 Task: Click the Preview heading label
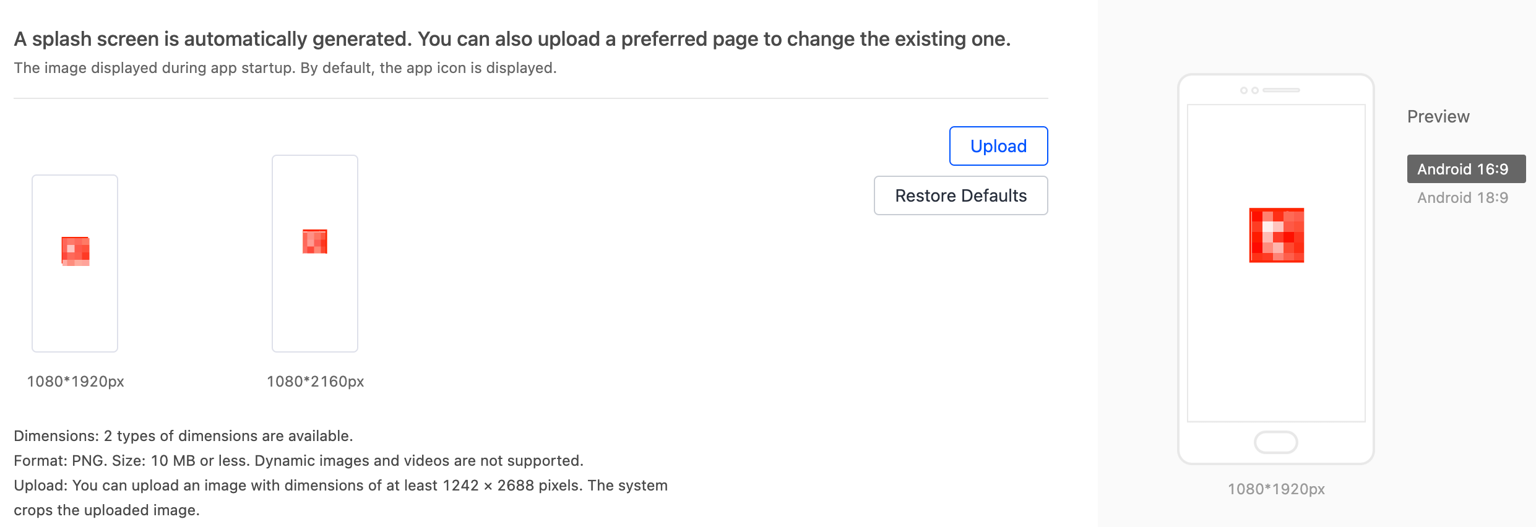point(1438,116)
